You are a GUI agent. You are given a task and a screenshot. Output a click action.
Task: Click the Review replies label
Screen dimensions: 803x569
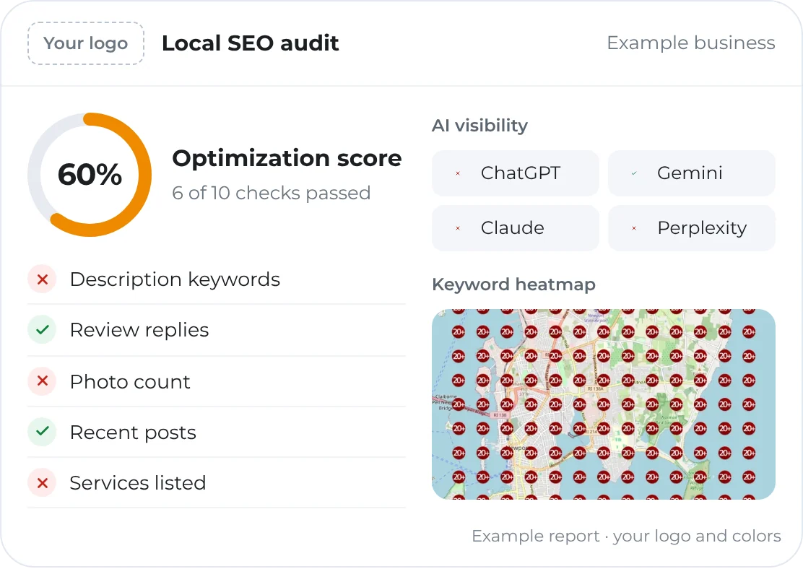click(139, 330)
